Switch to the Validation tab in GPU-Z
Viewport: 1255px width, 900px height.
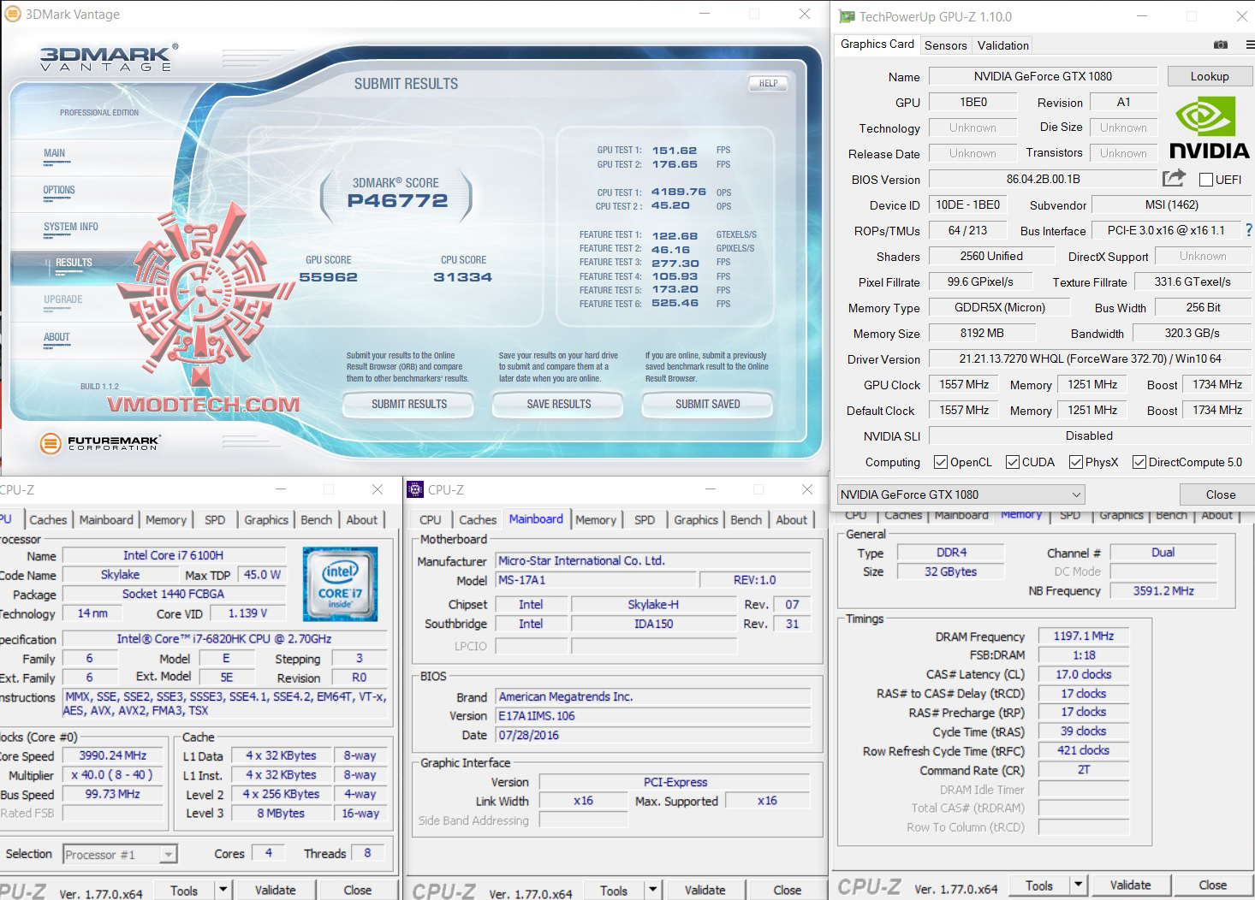coord(1002,45)
